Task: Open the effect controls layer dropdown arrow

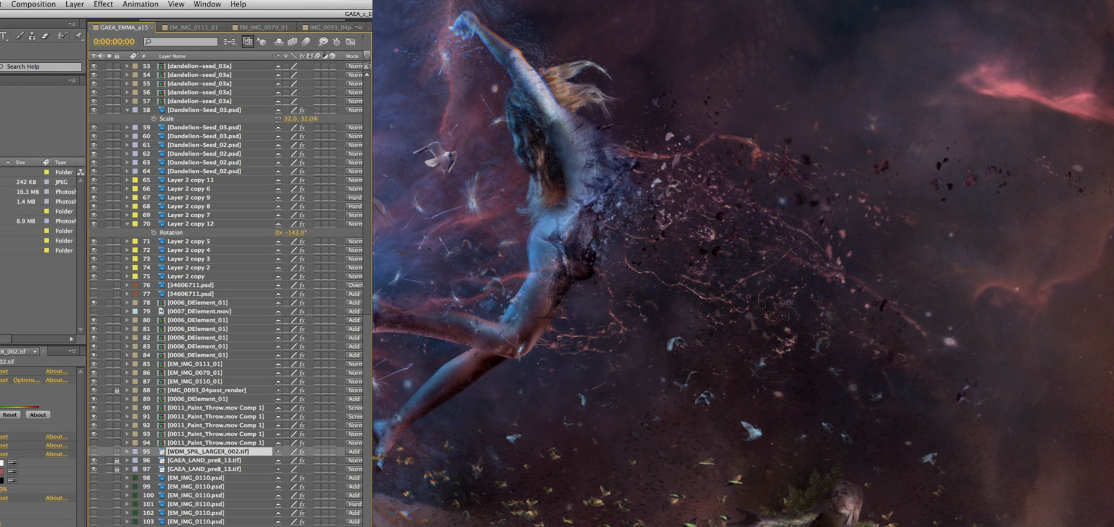Action: click(35, 351)
